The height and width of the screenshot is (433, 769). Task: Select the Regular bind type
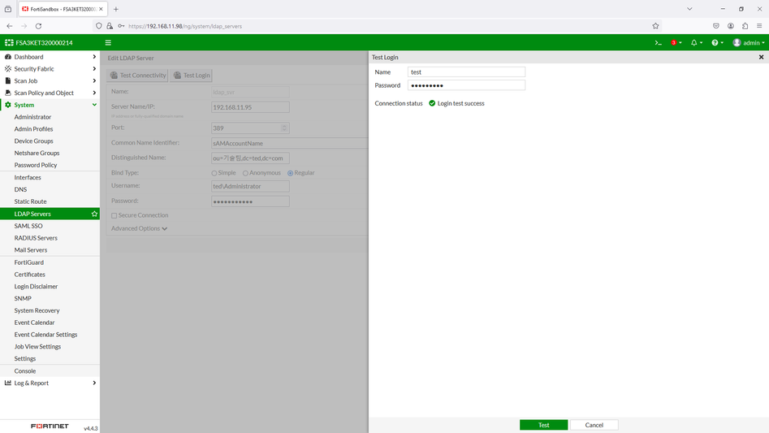(x=291, y=173)
